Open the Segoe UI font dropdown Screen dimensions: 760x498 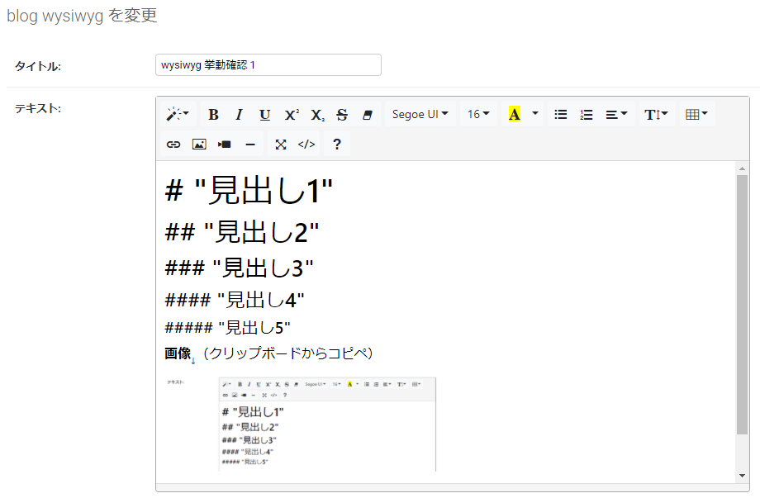[420, 114]
